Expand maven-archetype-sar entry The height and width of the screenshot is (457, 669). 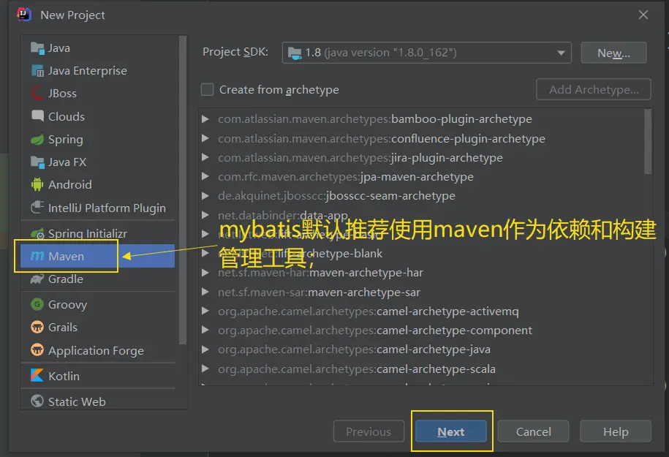point(205,292)
